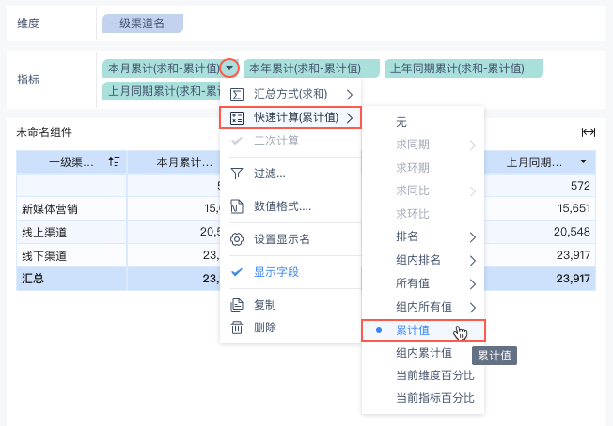The height and width of the screenshot is (426, 613).
Task: Expand the 所有值 submenu
Action: 422,283
